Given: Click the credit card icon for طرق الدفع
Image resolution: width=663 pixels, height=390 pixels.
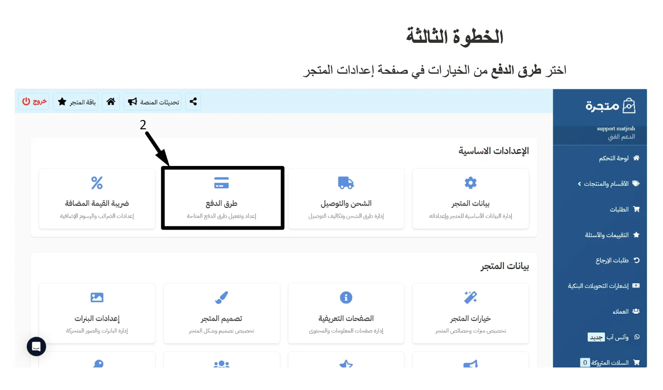Looking at the screenshot, I should (222, 183).
